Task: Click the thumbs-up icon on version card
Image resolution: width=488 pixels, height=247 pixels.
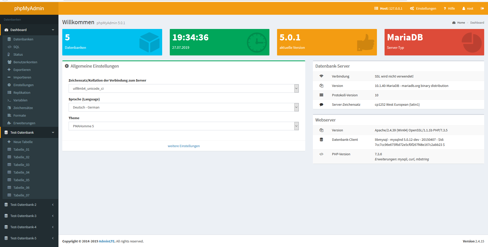Action: click(365, 42)
